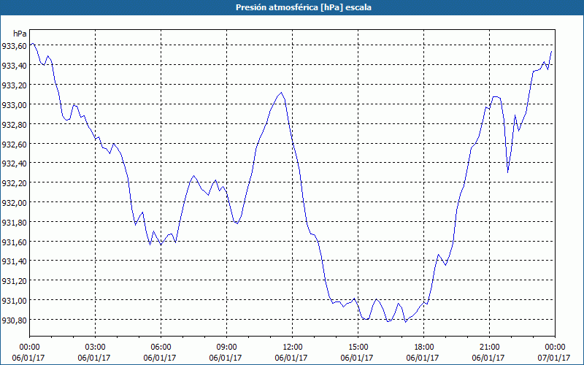Click the 06:00 time axis label
584x365 pixels.
pyautogui.click(x=161, y=347)
